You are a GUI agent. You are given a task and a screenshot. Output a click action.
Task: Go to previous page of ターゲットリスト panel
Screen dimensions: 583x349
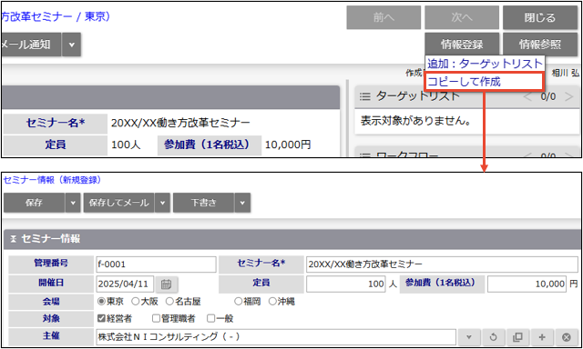(x=527, y=97)
